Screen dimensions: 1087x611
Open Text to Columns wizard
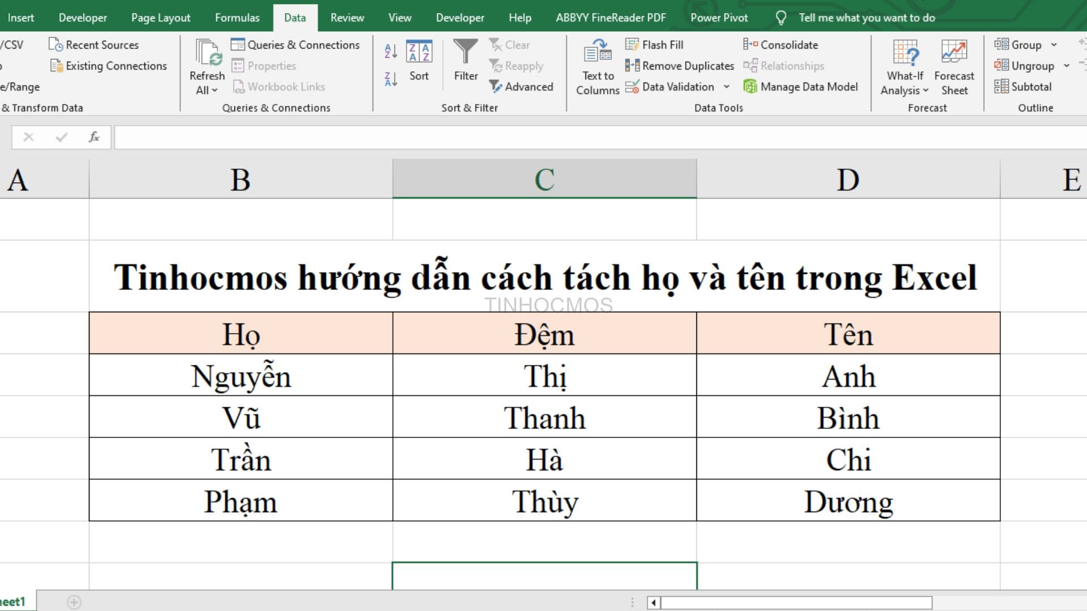click(598, 67)
